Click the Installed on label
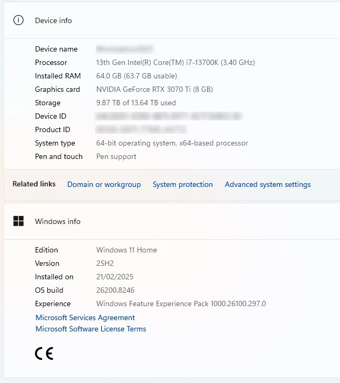The image size is (340, 383). click(54, 277)
